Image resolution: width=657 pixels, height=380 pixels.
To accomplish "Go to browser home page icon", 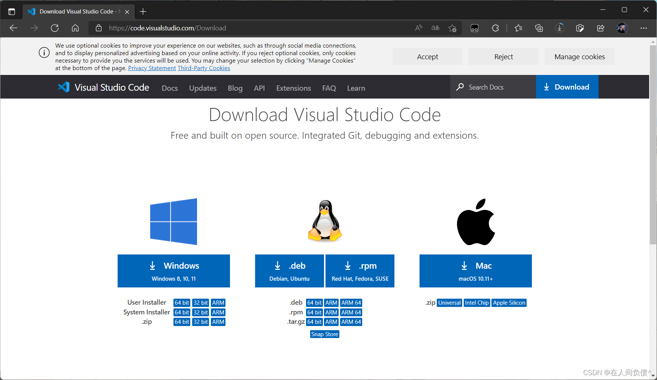I will click(75, 28).
